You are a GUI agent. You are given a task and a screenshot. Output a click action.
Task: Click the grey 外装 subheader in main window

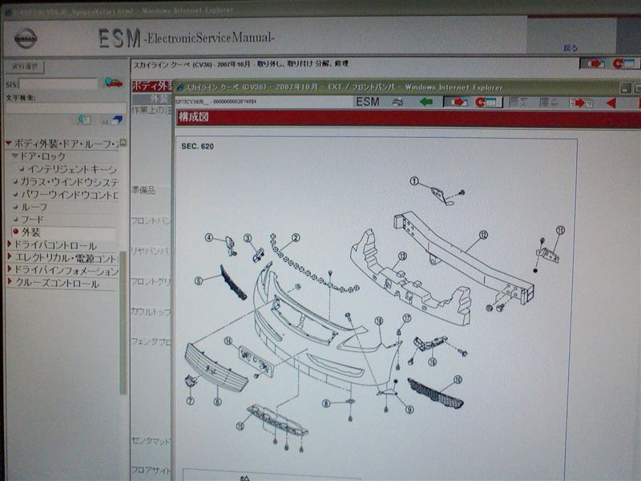click(152, 99)
